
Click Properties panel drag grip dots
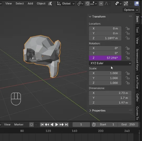point(130,110)
